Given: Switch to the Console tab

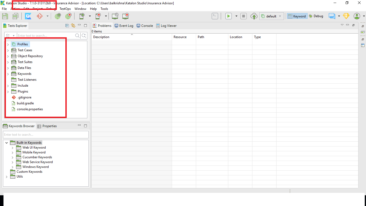Looking at the screenshot, I should pyautogui.click(x=145, y=26).
